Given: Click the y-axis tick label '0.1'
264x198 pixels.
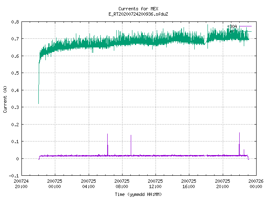Looking at the screenshot, I should point(15,141).
